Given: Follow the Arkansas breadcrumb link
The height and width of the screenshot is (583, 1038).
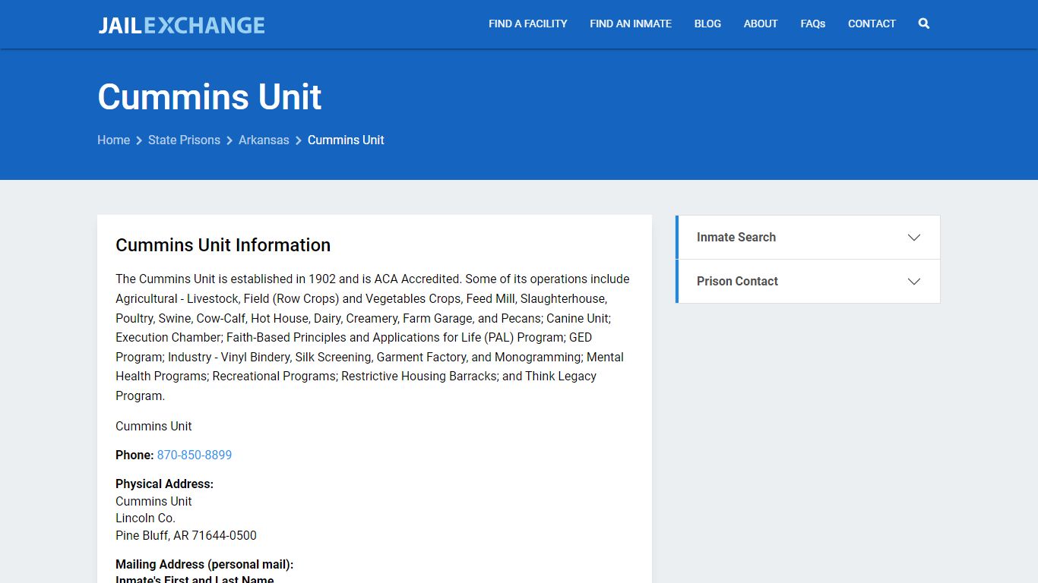Looking at the screenshot, I should coord(264,140).
